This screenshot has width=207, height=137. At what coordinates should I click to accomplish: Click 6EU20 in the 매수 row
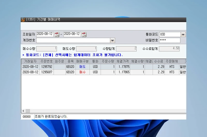coord(70,72)
